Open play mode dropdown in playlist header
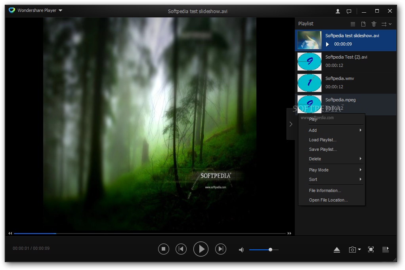Screen dimensions: 405x270 pyautogui.click(x=386, y=24)
